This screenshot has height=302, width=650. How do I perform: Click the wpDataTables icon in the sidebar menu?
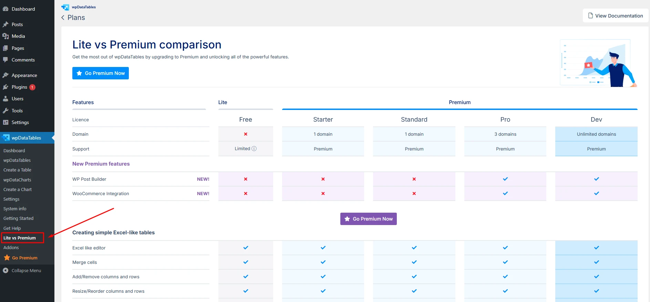click(6, 138)
